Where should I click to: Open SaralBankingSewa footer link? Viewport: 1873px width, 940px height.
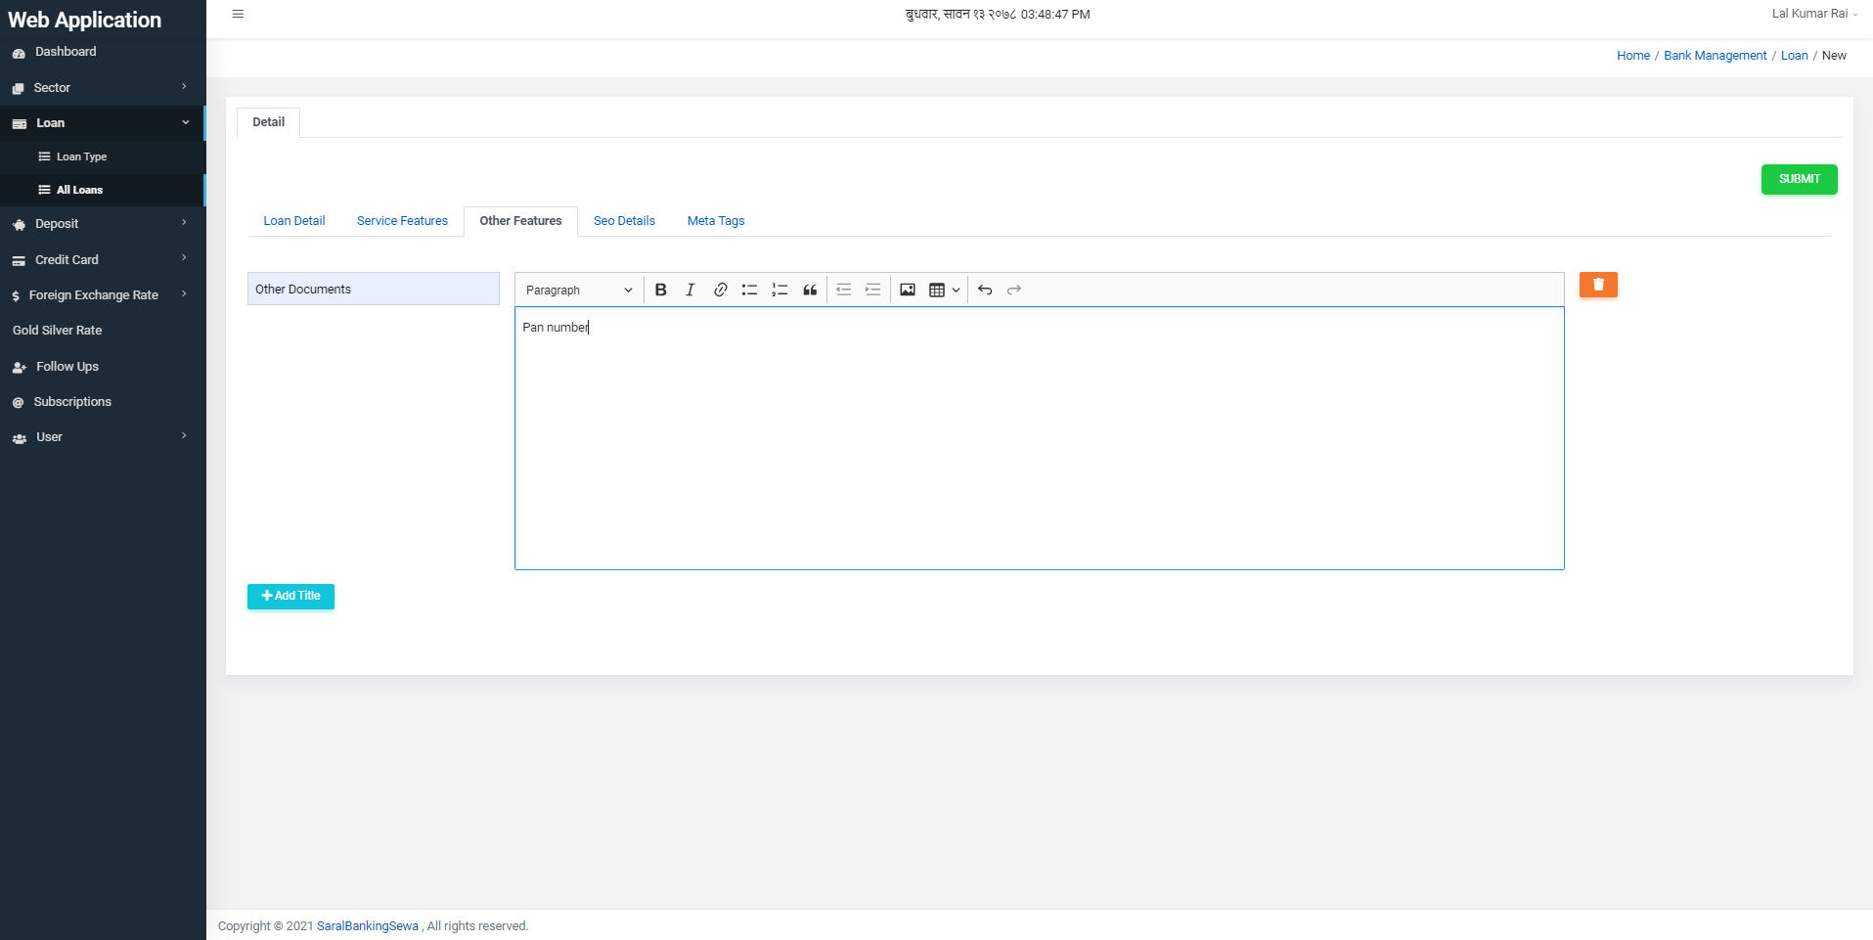pos(368,926)
